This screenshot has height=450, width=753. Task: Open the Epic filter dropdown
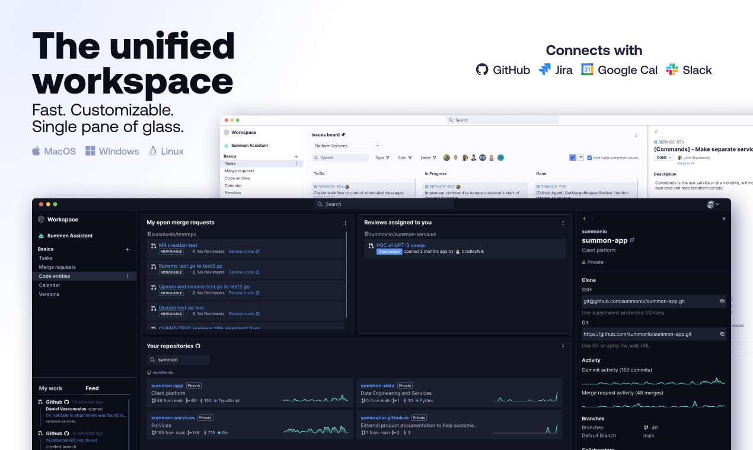[405, 157]
